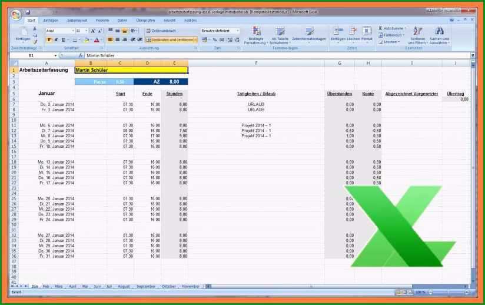Open the font name dropdown Arial

pos(73,31)
